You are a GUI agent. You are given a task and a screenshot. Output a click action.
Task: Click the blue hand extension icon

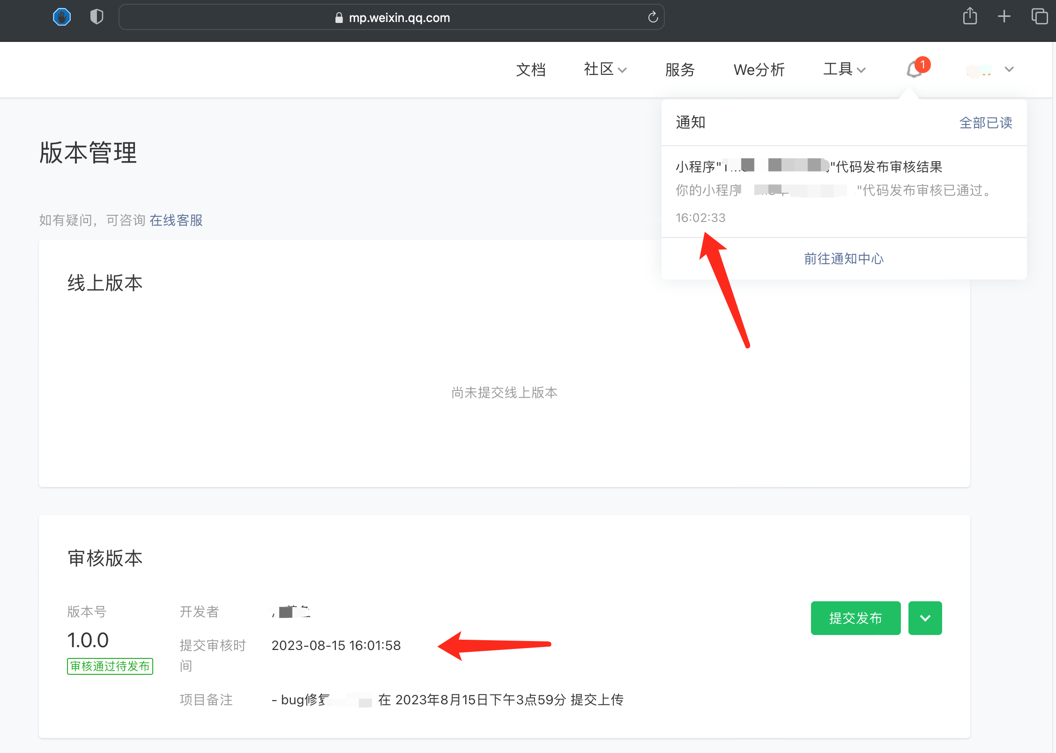[x=61, y=17]
